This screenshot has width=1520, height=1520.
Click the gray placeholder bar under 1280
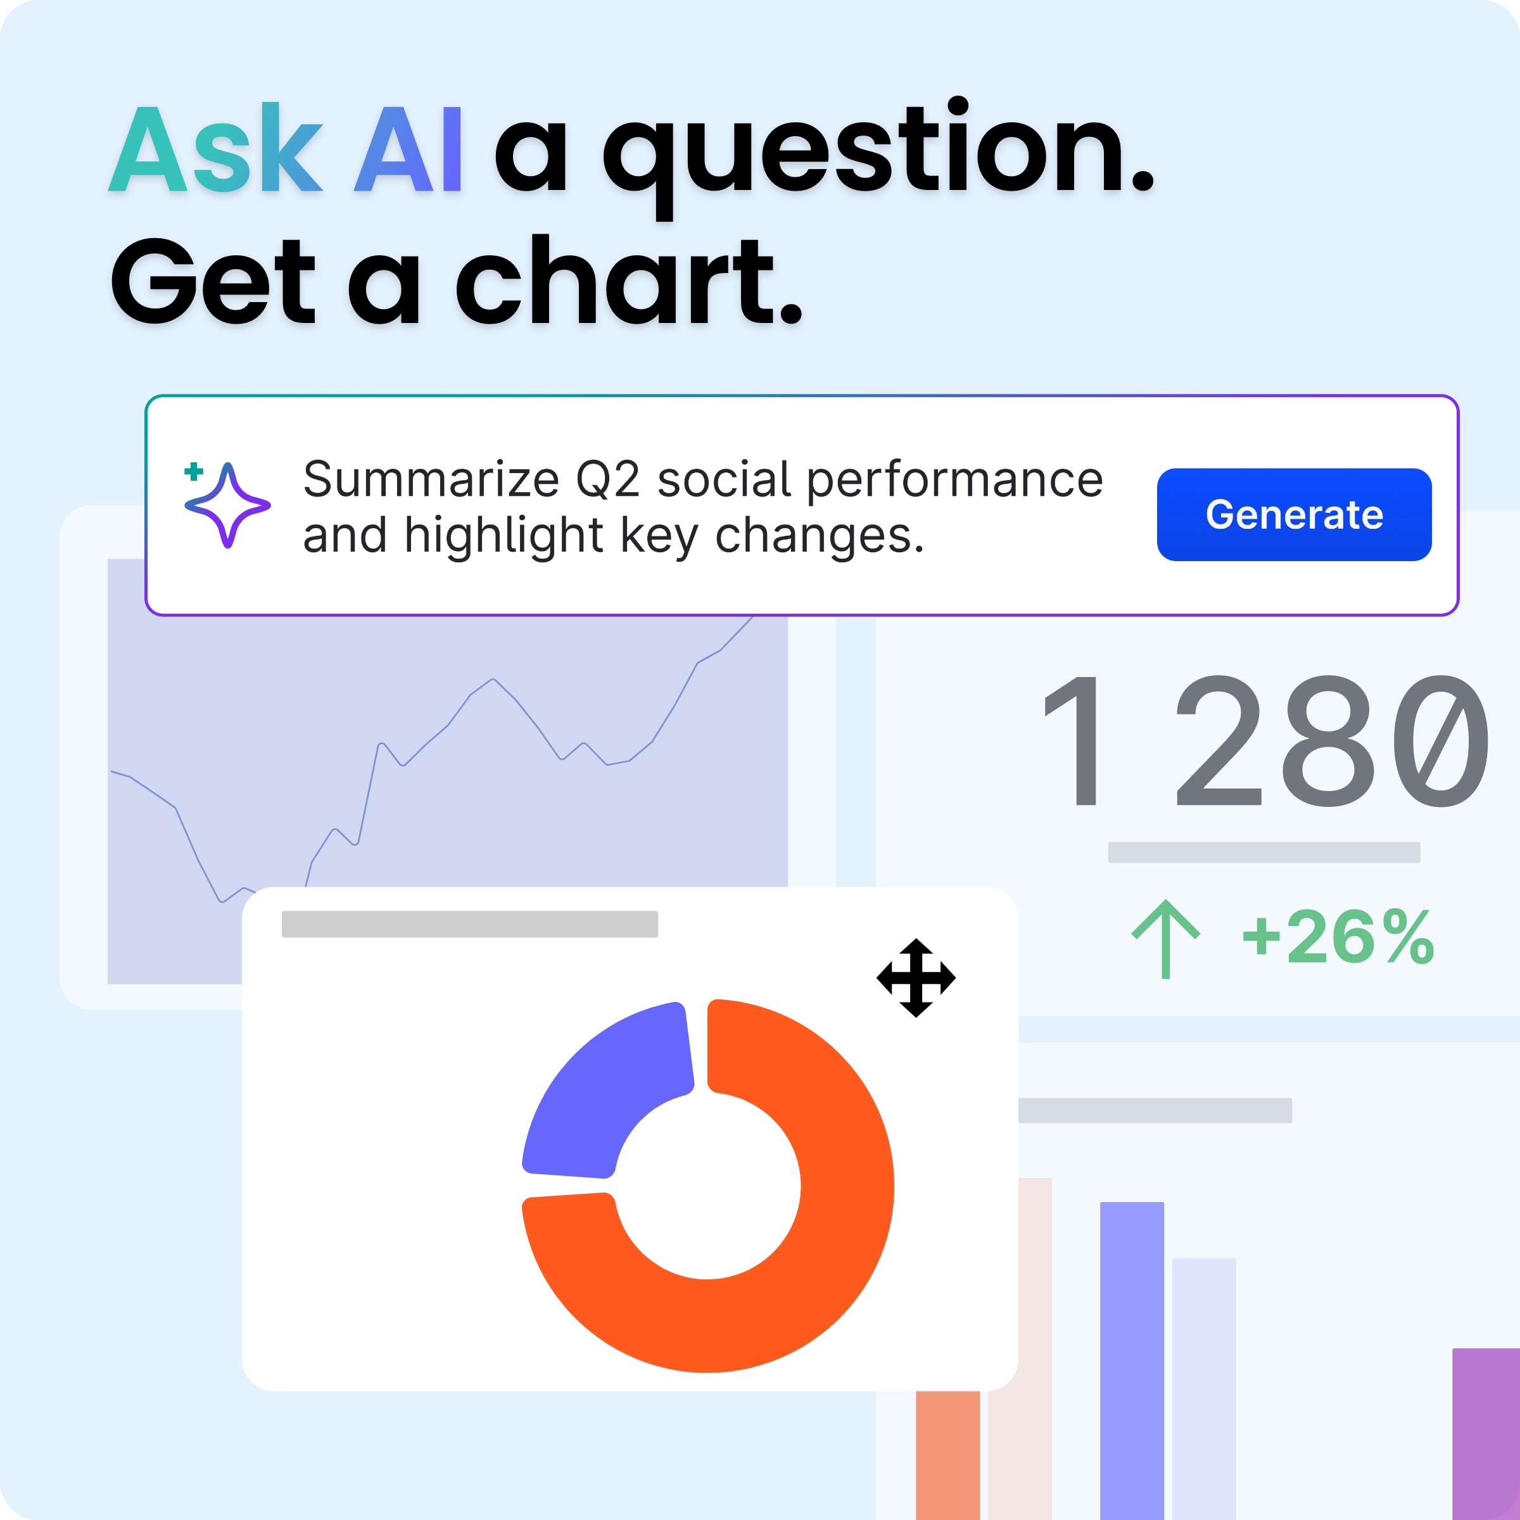[x=1264, y=852]
